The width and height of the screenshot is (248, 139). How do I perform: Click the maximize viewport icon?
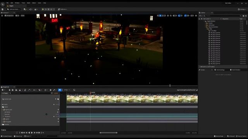(196, 15)
